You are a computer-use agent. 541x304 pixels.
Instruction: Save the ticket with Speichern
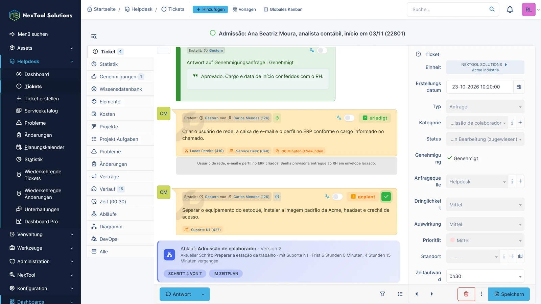[x=509, y=294]
